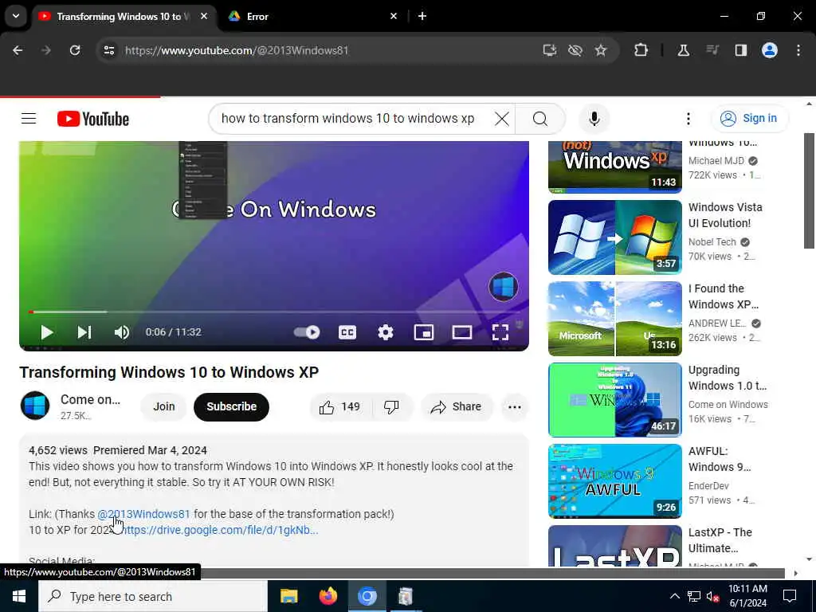Clear the YouTube search query

[502, 119]
